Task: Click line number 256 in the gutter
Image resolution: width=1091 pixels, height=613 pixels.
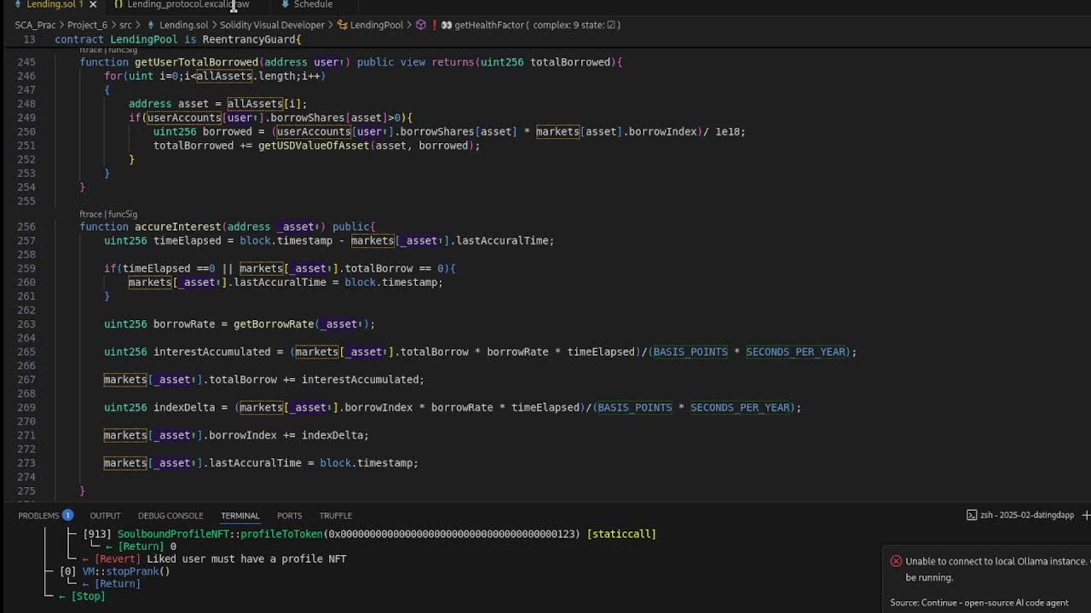Action: [26, 226]
